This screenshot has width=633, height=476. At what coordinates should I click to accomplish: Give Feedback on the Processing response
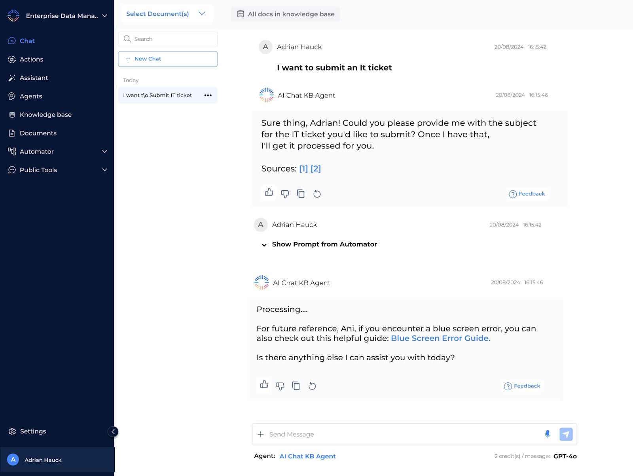point(522,386)
